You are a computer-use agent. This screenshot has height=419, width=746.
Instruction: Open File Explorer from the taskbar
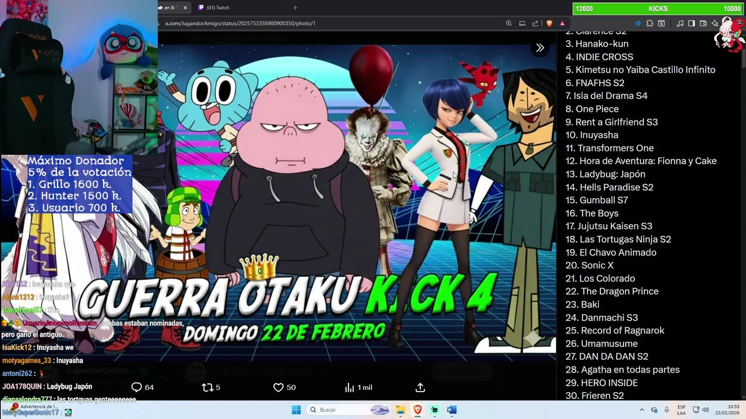[x=400, y=410]
